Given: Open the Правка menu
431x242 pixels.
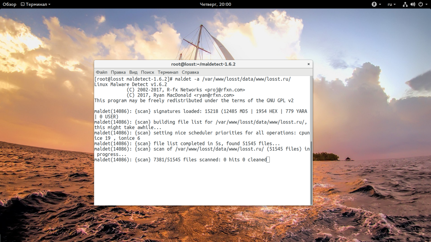Looking at the screenshot, I should (118, 72).
